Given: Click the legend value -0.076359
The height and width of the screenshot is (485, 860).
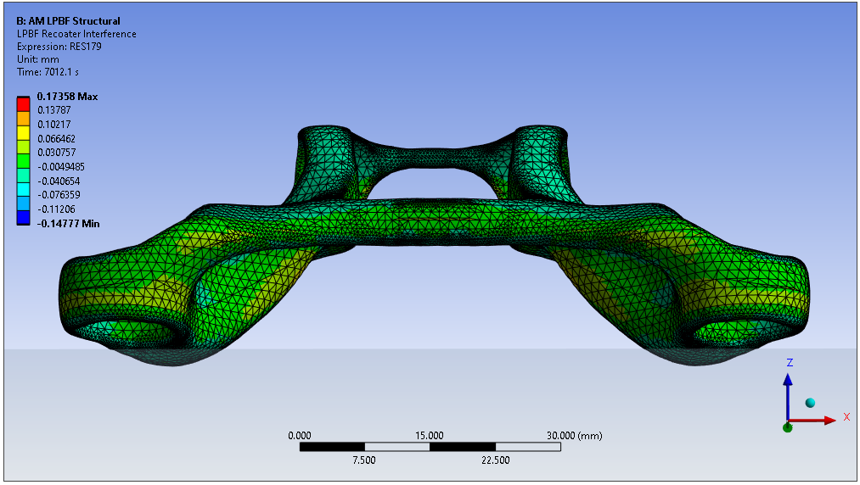Looking at the screenshot, I should [58, 194].
